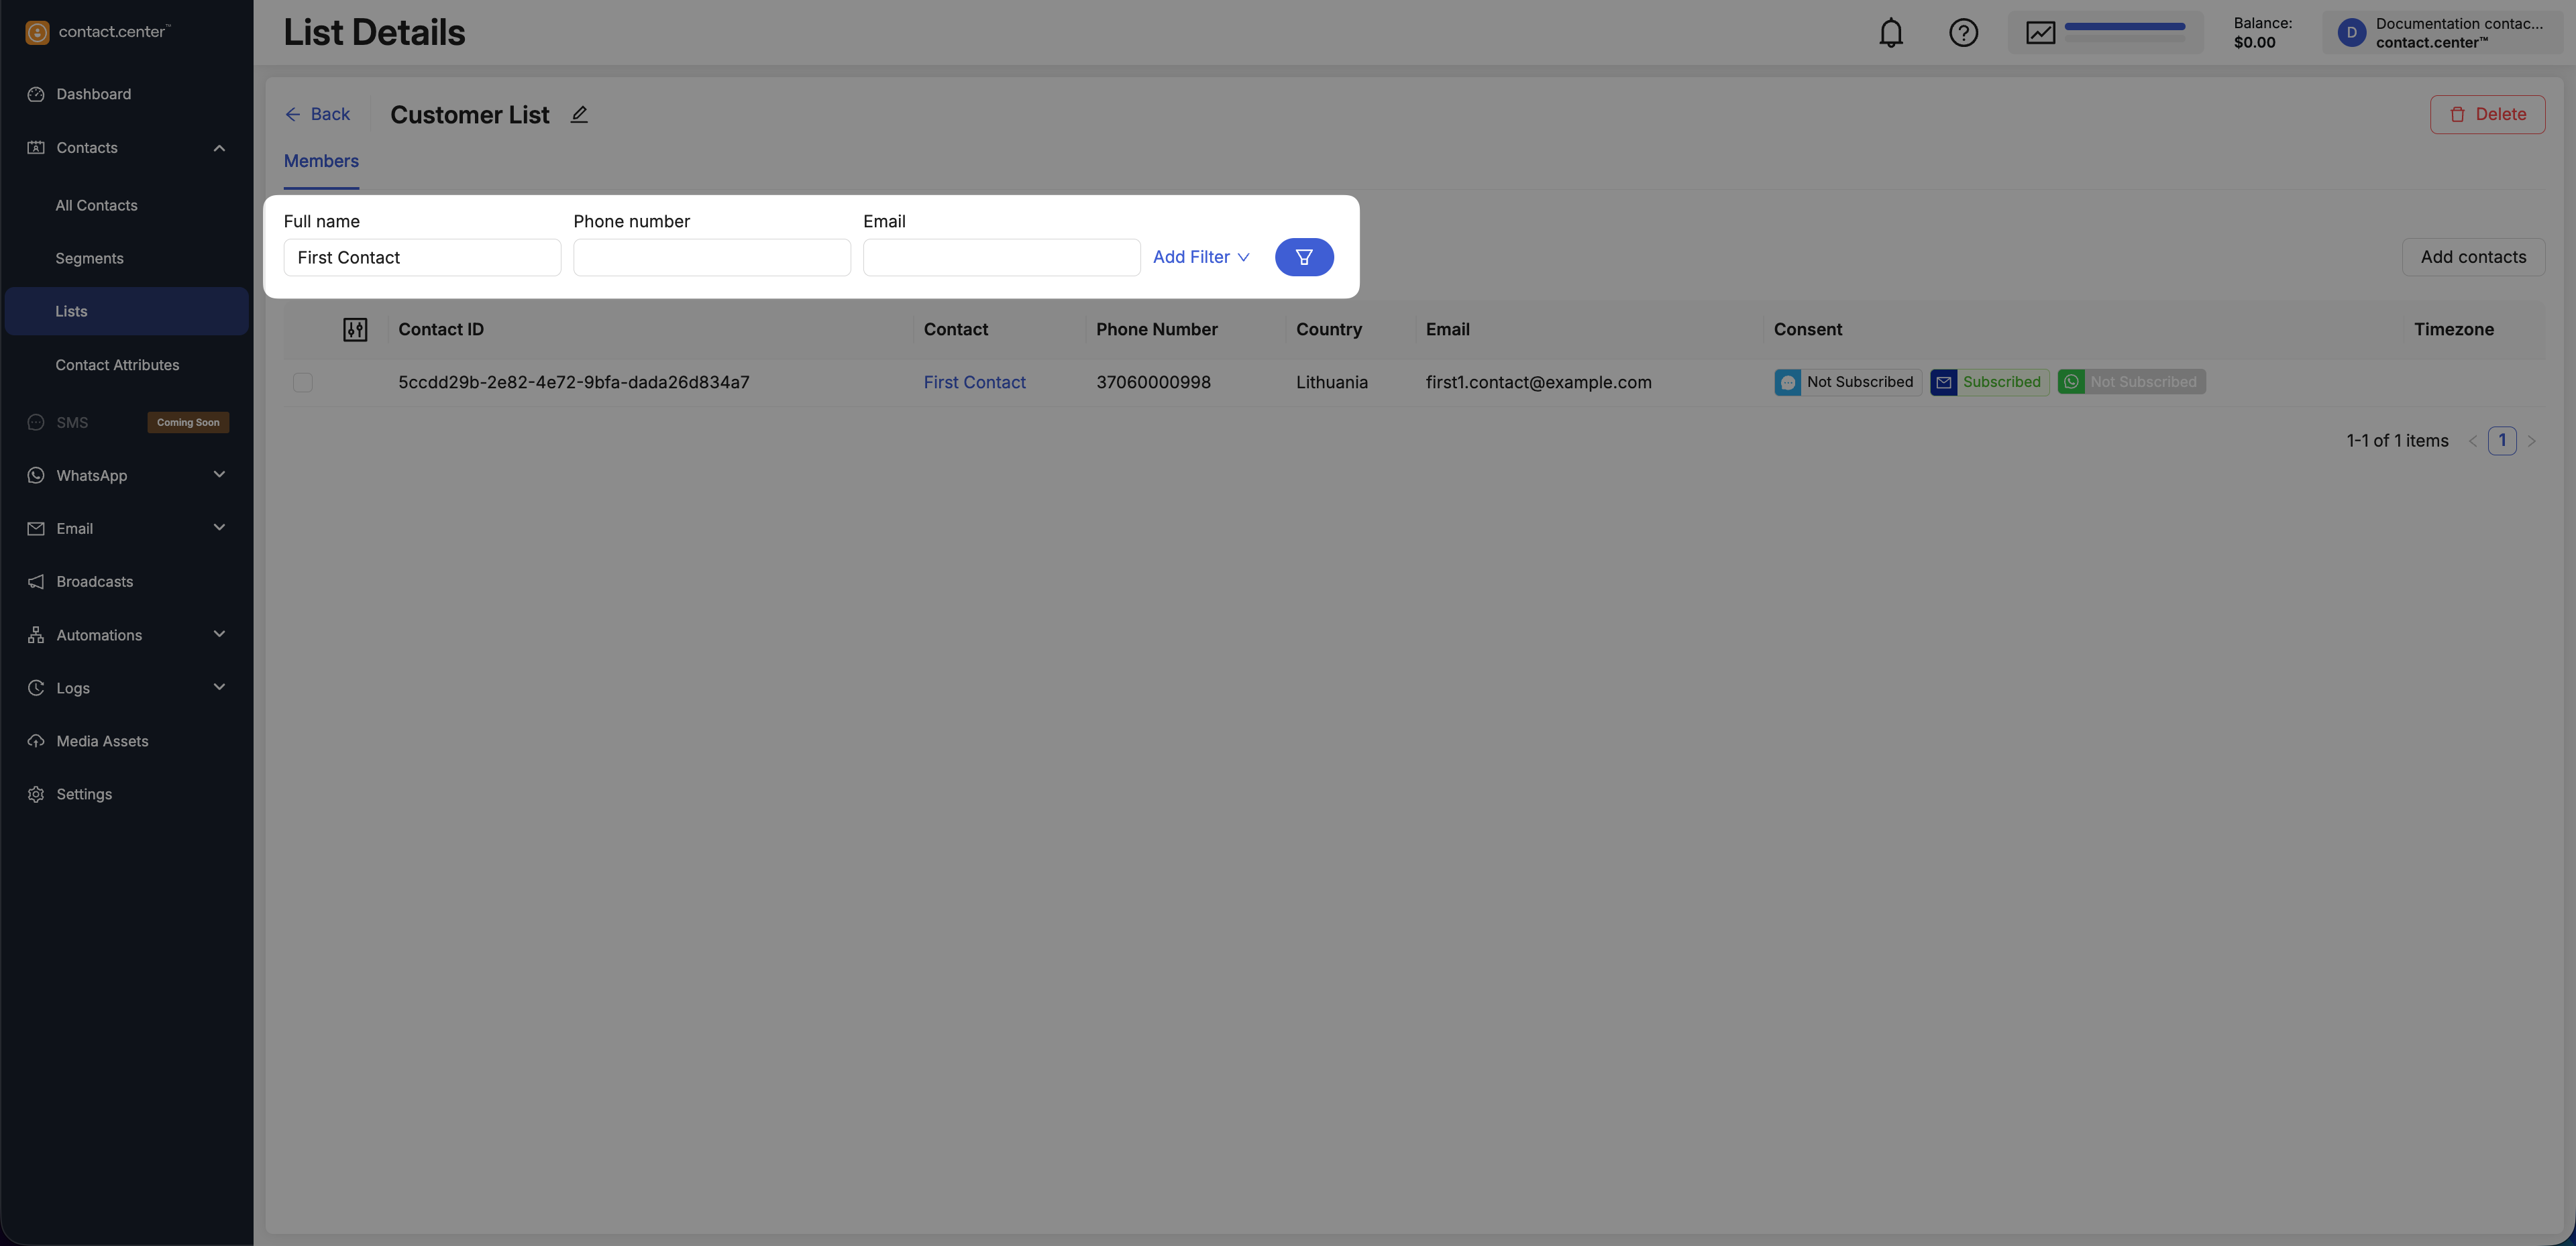This screenshot has width=2576, height=1246.
Task: Open the notifications bell icon
Action: point(1890,33)
